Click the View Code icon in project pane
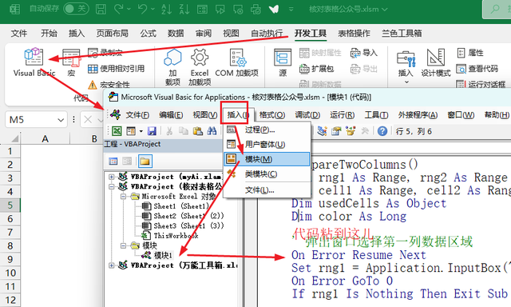The image size is (511, 307). (x=113, y=161)
